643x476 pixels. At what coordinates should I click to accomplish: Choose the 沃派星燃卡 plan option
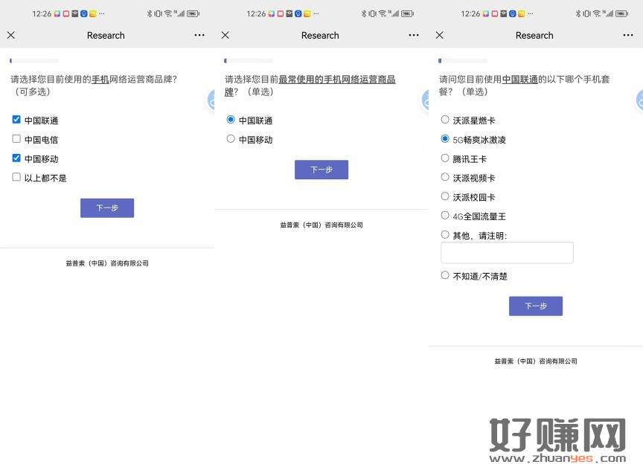tap(445, 120)
